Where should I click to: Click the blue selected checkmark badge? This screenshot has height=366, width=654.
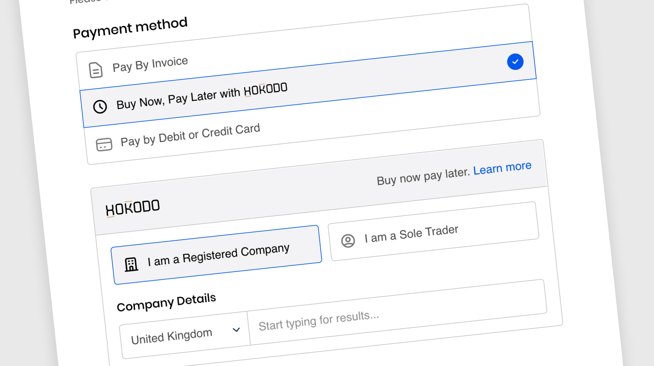tap(515, 62)
